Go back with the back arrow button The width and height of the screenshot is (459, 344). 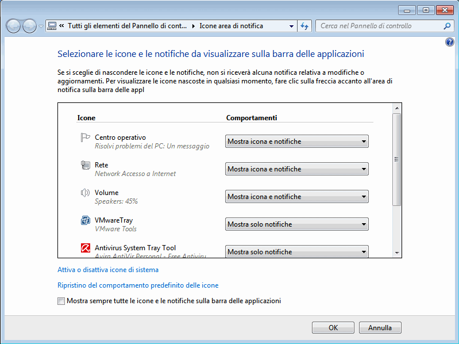[x=13, y=26]
